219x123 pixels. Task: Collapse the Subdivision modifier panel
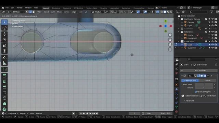point(182,76)
